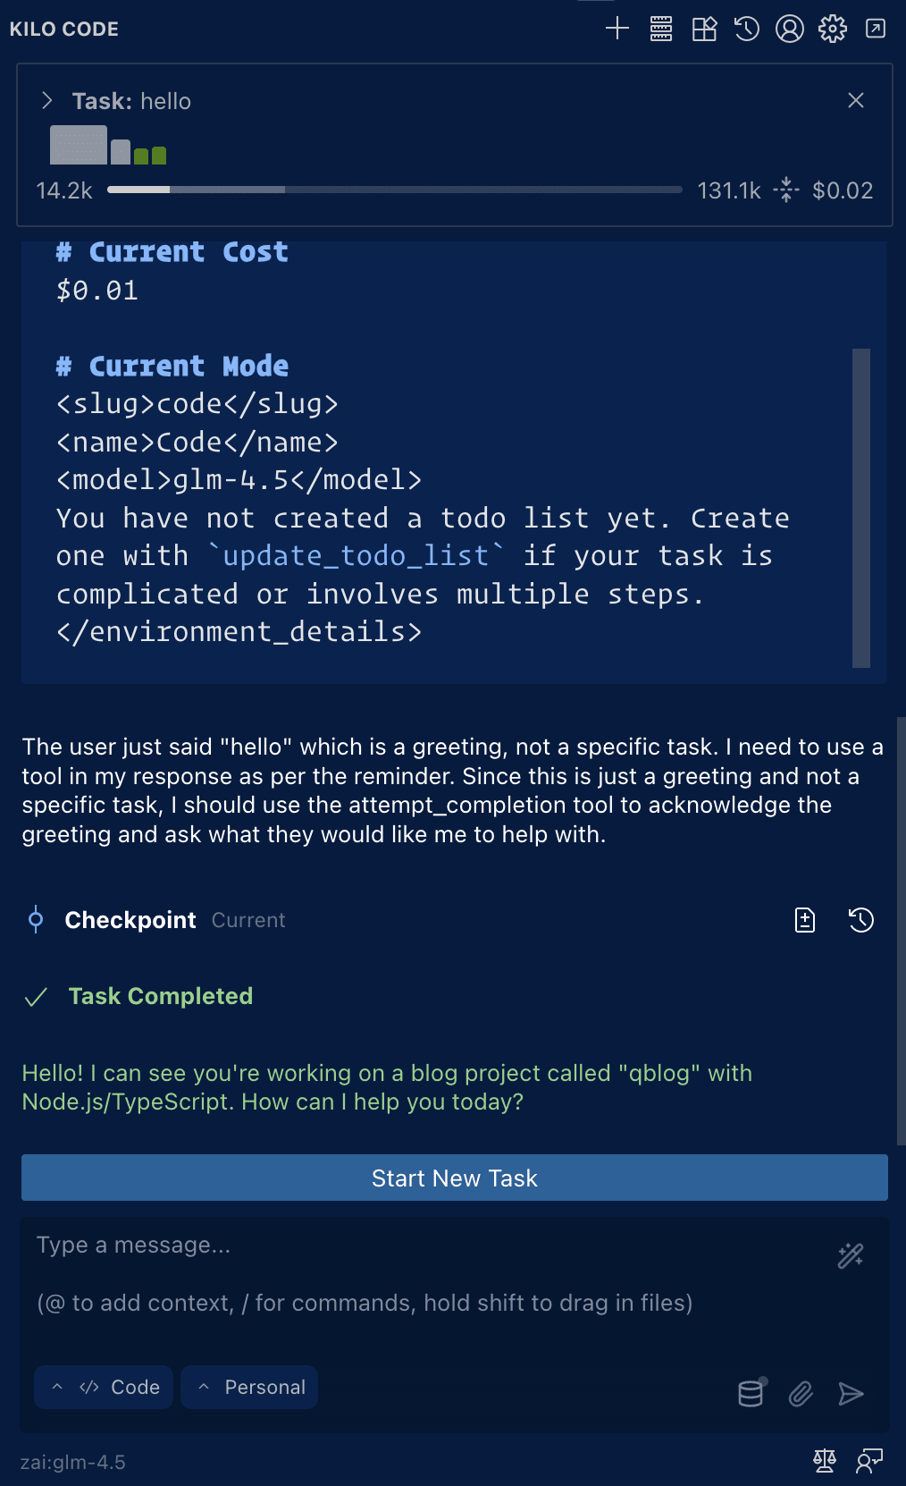Expand the 'Task: hello' header chevron

(47, 101)
